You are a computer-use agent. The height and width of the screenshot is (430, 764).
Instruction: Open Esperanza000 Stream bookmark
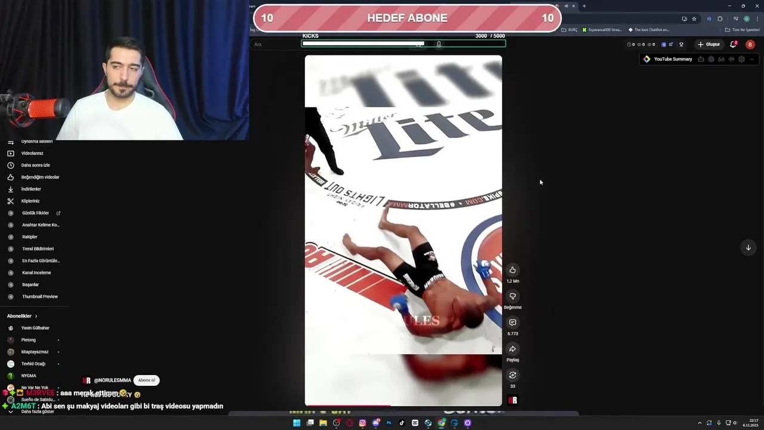602,30
